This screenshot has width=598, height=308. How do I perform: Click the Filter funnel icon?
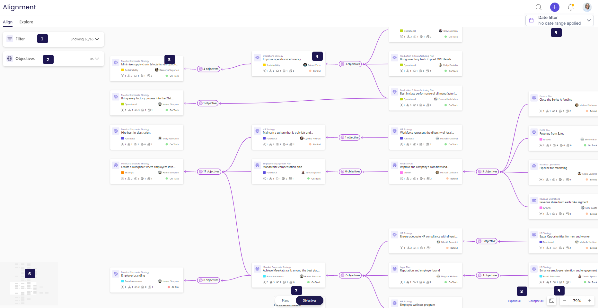point(10,39)
